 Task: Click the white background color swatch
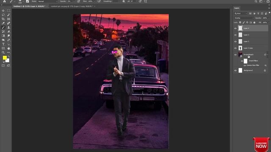(x=8, y=61)
